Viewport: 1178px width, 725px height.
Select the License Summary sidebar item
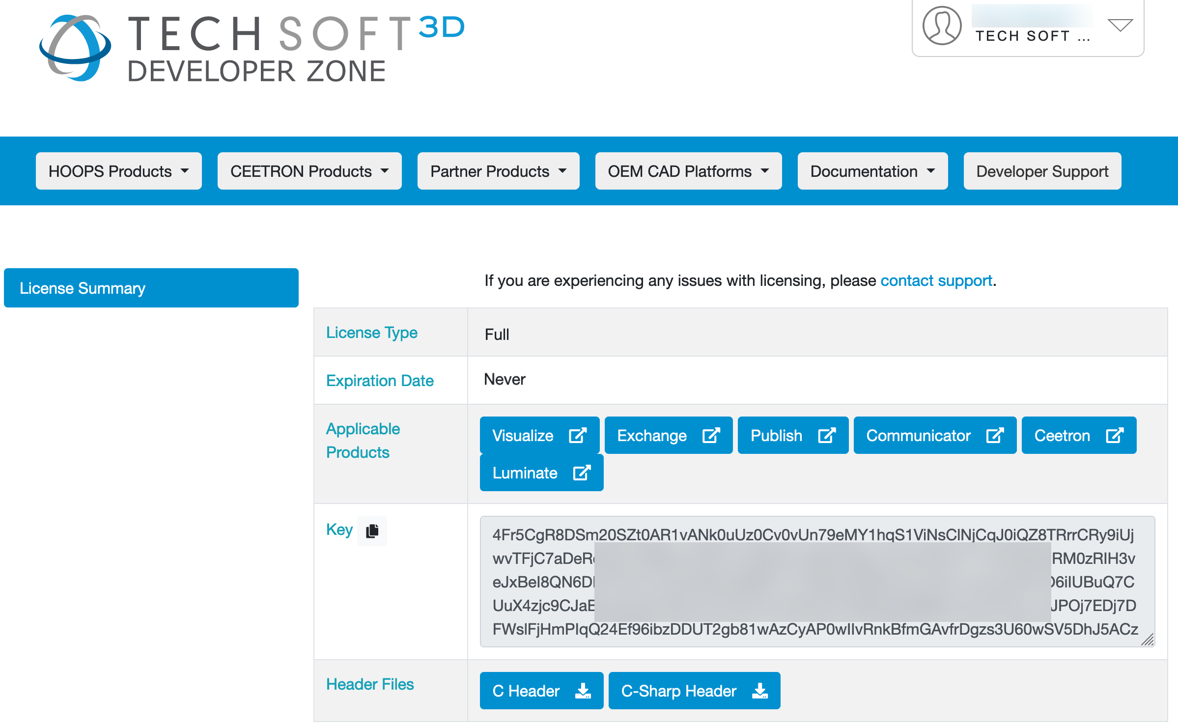[151, 288]
